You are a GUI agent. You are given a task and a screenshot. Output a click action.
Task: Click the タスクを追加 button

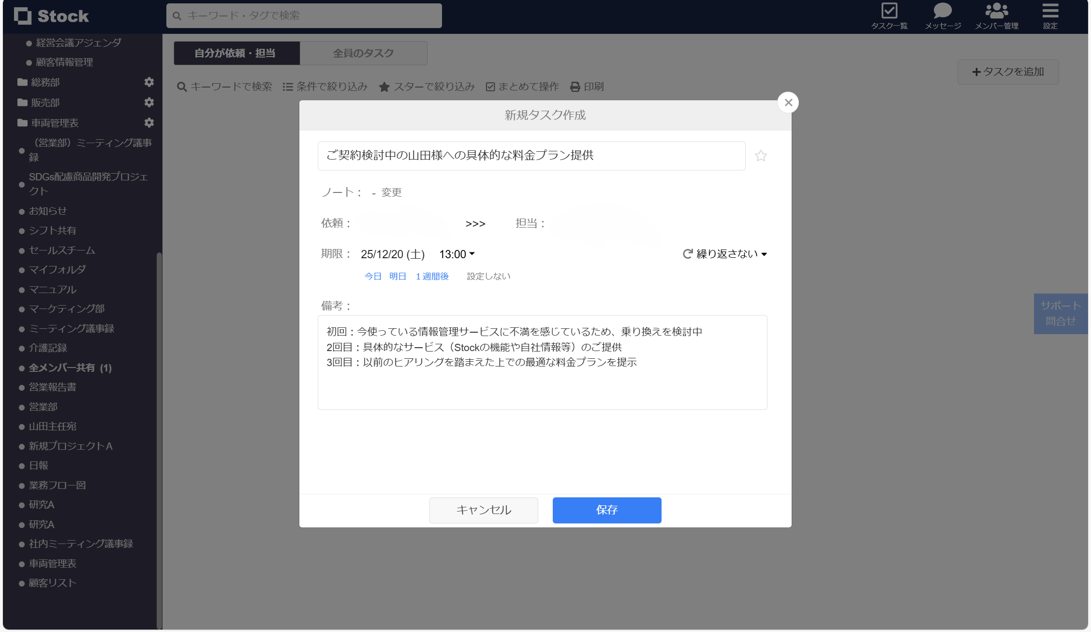(x=1008, y=72)
